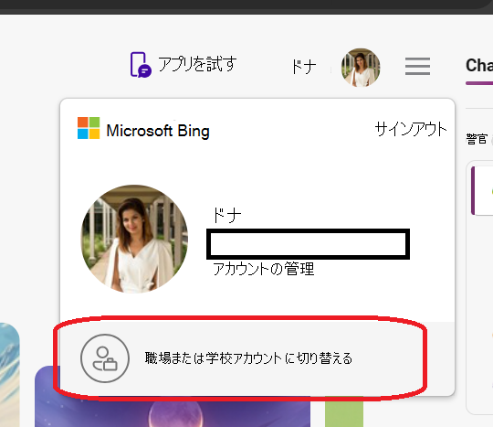Viewport: 493px width, 427px height.
Task: Sign out via サインアウト
Action: point(411,129)
